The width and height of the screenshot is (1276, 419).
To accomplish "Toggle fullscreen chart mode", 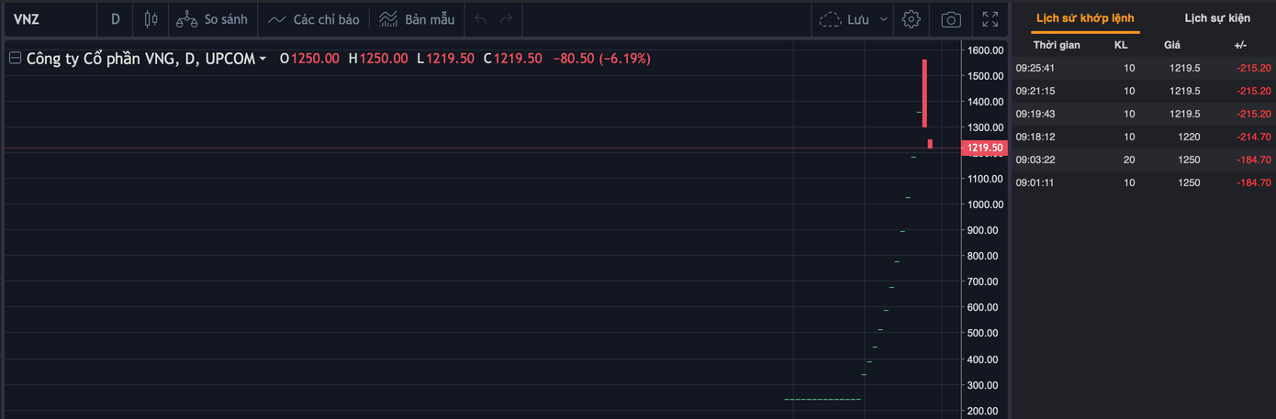I will pyautogui.click(x=991, y=19).
